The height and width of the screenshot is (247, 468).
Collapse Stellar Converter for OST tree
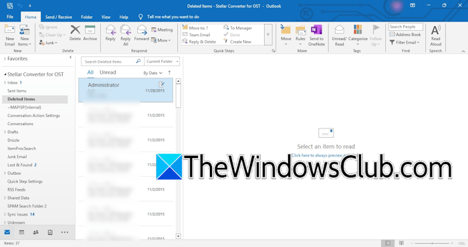click(5, 74)
